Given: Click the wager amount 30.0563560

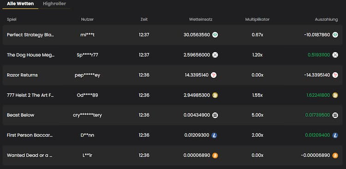Looking at the screenshot, I should click(197, 35).
